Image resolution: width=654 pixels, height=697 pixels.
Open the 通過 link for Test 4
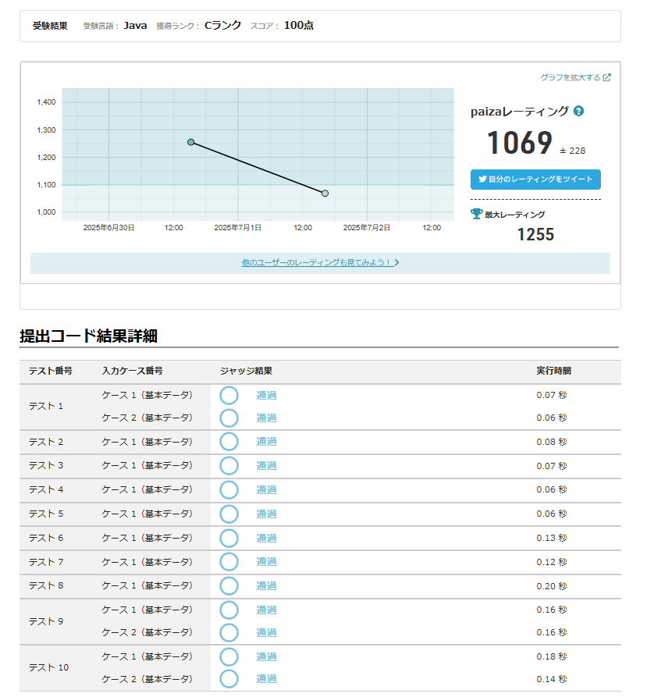[266, 489]
